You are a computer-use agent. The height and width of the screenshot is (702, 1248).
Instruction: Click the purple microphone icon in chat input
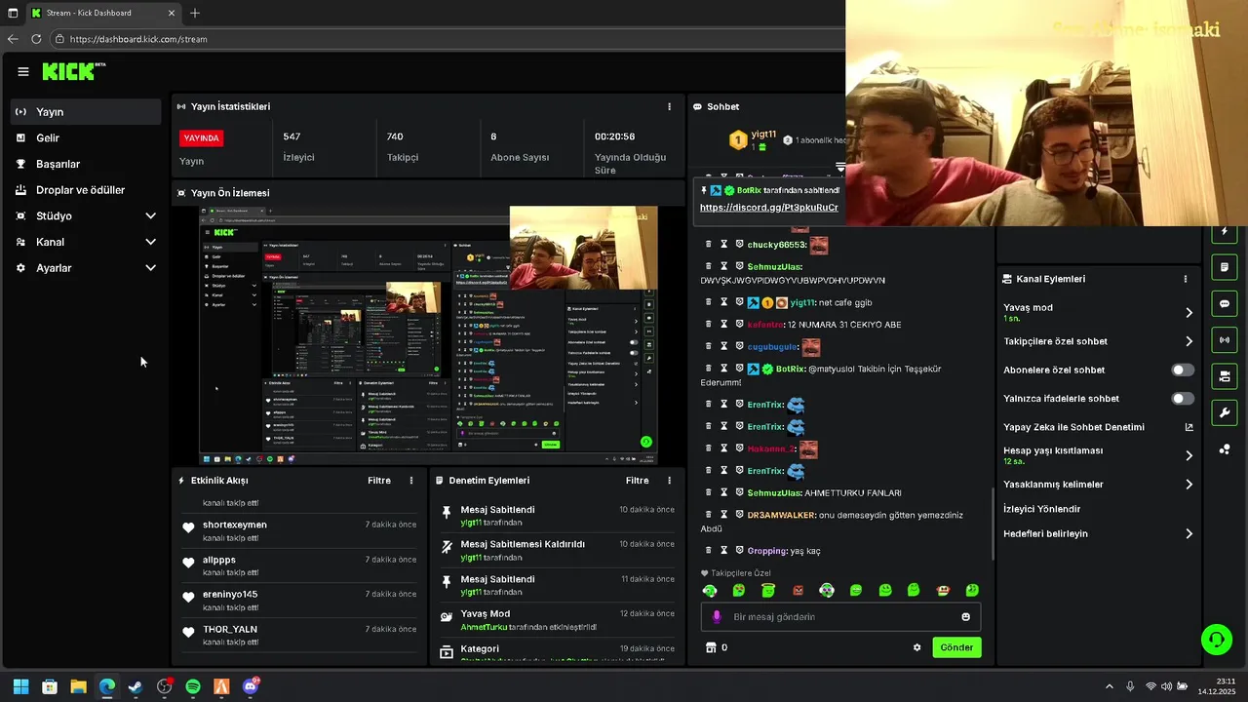coord(717,617)
